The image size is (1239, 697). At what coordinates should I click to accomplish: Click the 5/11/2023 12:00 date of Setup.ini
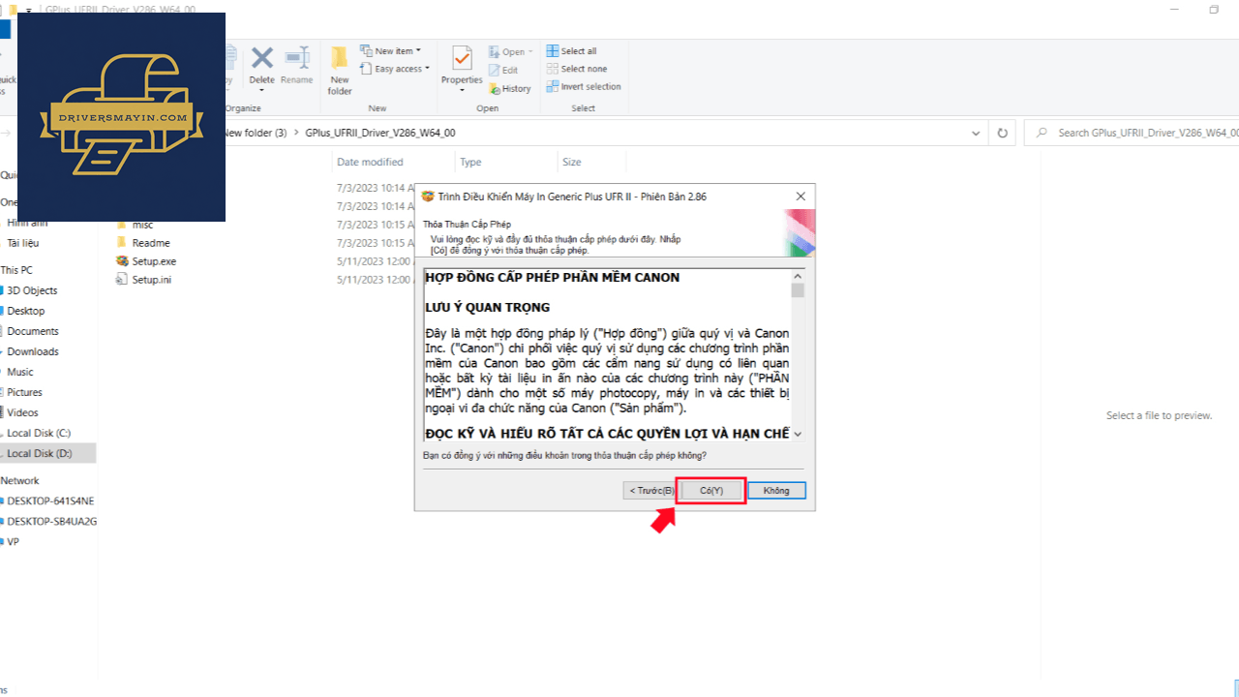coord(376,280)
